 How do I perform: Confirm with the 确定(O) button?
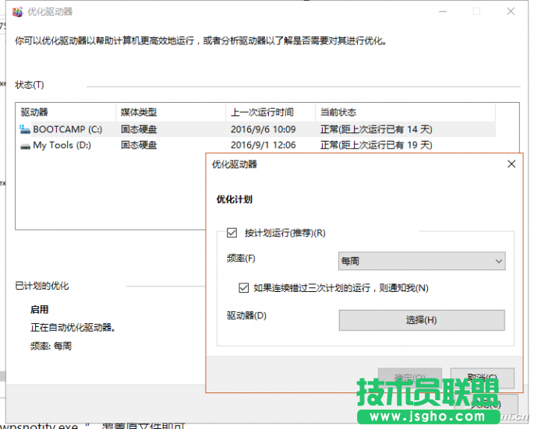click(404, 378)
